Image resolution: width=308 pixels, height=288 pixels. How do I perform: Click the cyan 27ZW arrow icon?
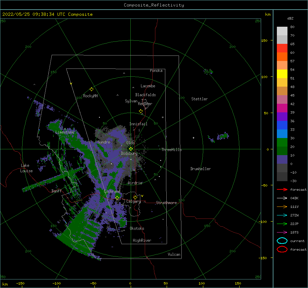[x=282, y=215]
